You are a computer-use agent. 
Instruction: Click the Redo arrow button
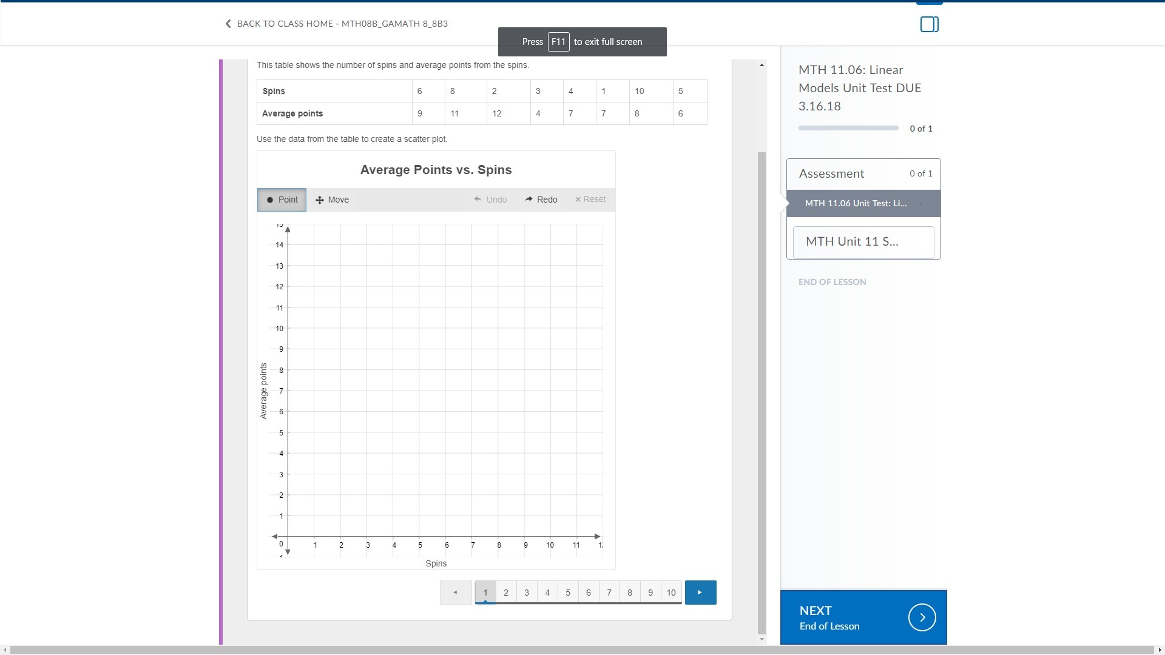[x=541, y=200]
